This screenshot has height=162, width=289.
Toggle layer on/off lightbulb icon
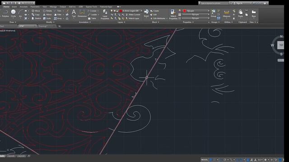point(112,11)
